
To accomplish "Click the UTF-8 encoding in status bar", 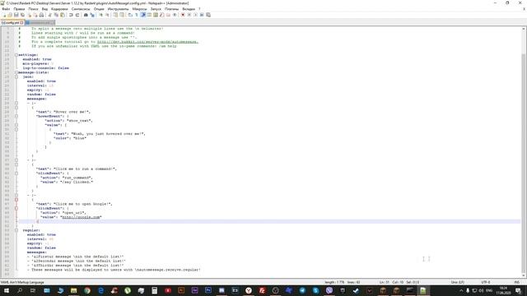I will click(x=486, y=282).
